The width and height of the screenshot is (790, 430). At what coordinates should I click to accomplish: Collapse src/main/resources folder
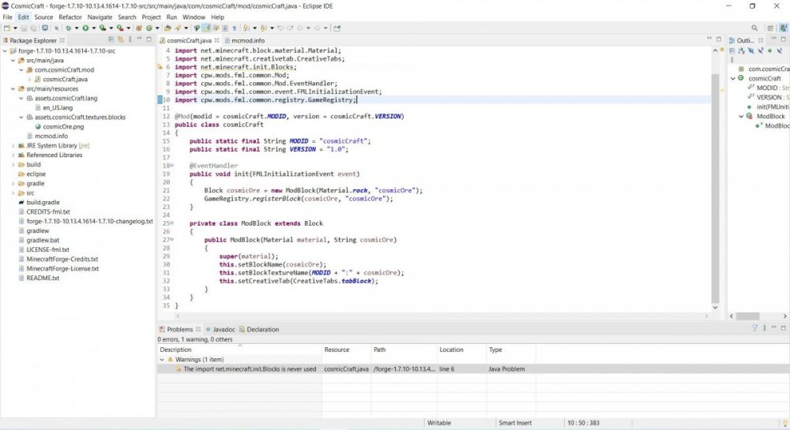click(x=13, y=89)
